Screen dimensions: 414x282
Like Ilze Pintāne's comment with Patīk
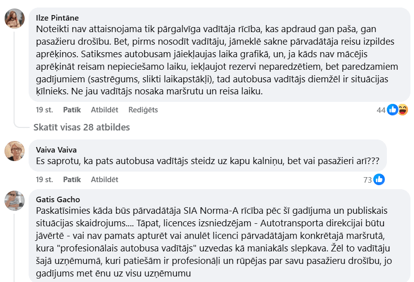(x=72, y=110)
